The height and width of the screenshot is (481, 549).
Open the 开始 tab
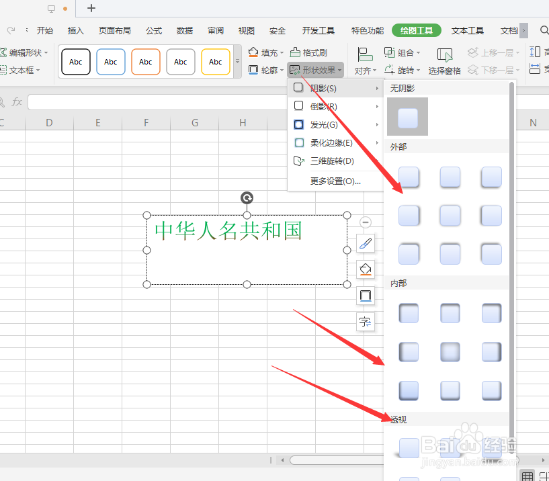tap(45, 31)
